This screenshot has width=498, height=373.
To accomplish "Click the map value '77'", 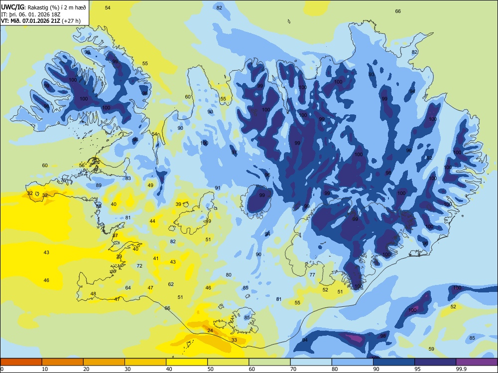I will 312,275.
